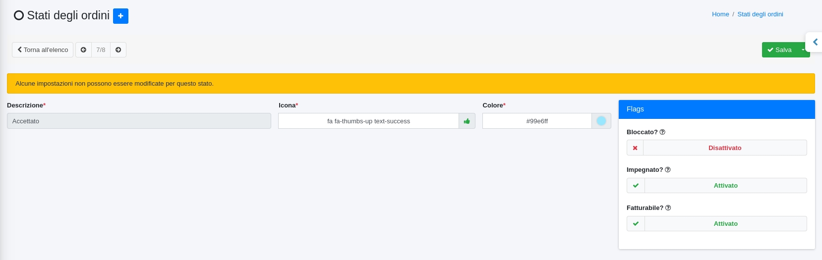Open the light blue color swatch
Viewport: 822px width, 260px height.
tap(601, 121)
